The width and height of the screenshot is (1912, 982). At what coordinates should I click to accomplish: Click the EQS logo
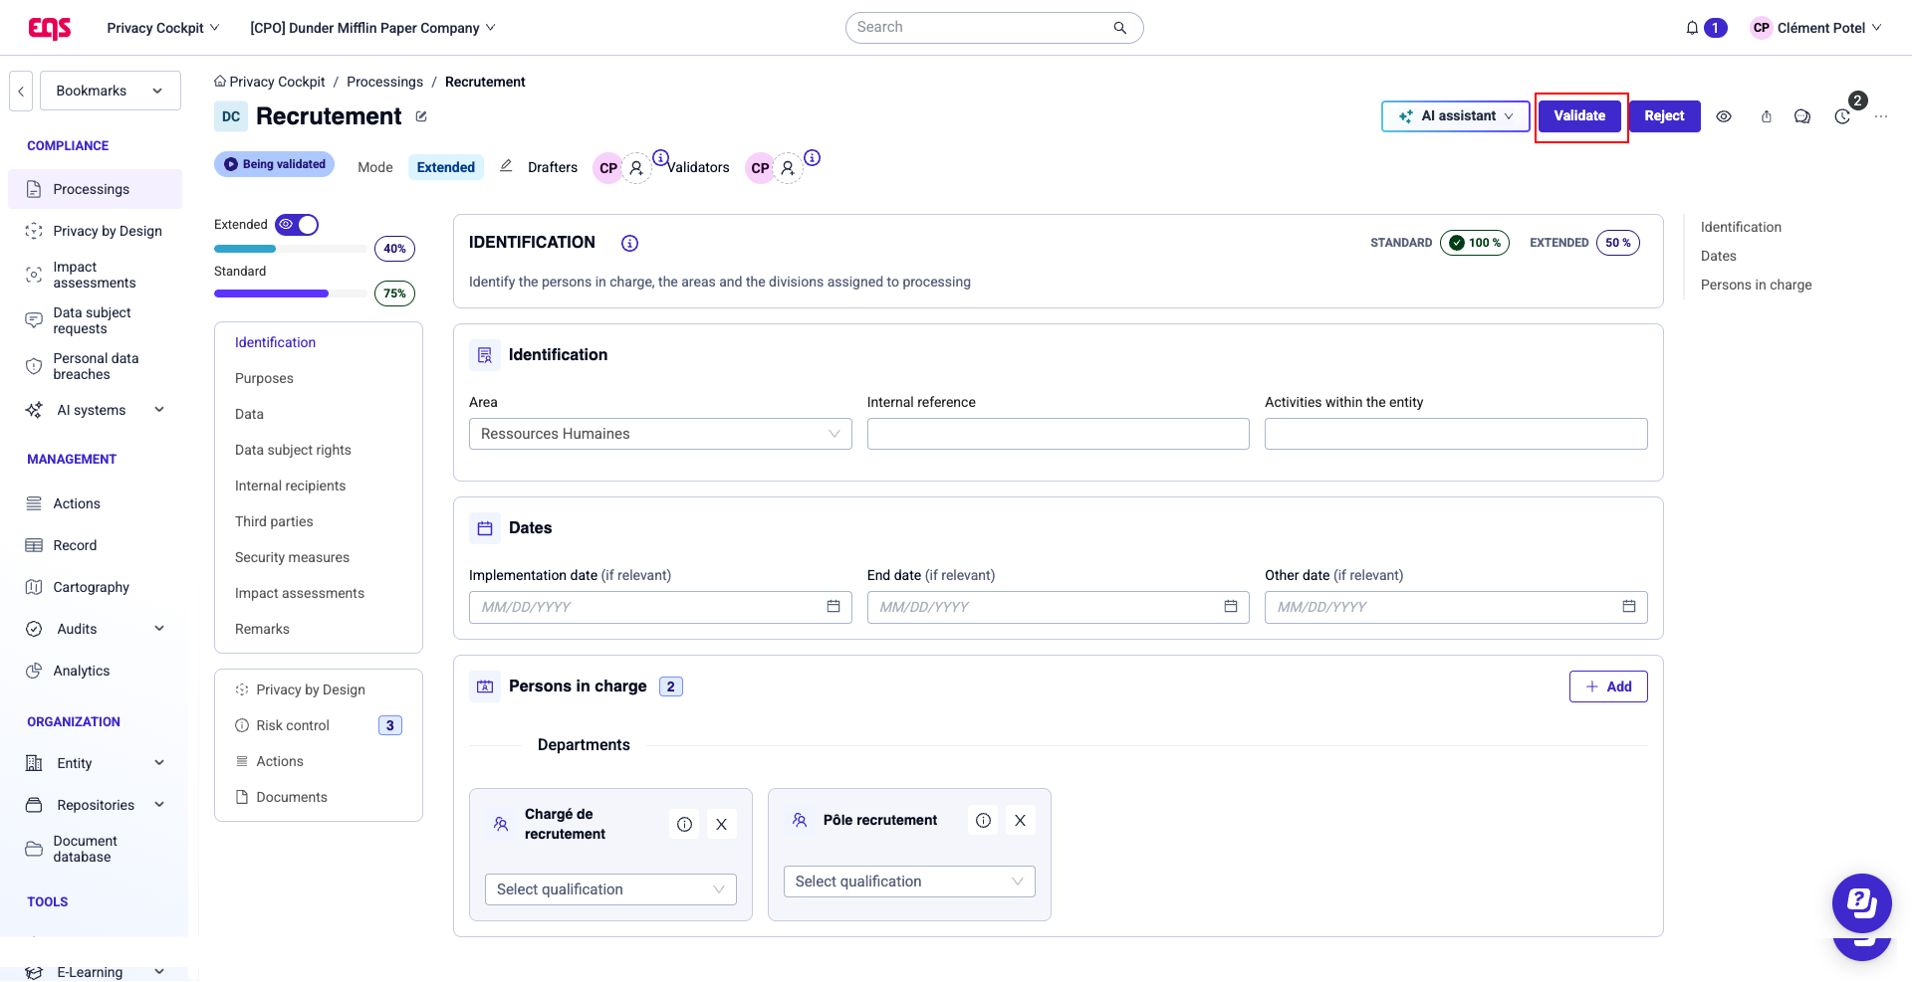click(x=50, y=28)
